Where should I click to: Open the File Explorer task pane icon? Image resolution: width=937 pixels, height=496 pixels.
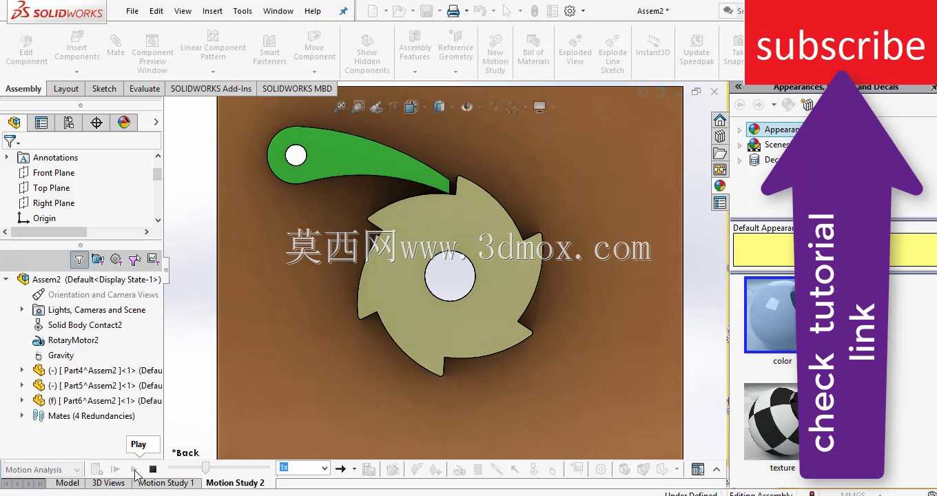click(720, 153)
